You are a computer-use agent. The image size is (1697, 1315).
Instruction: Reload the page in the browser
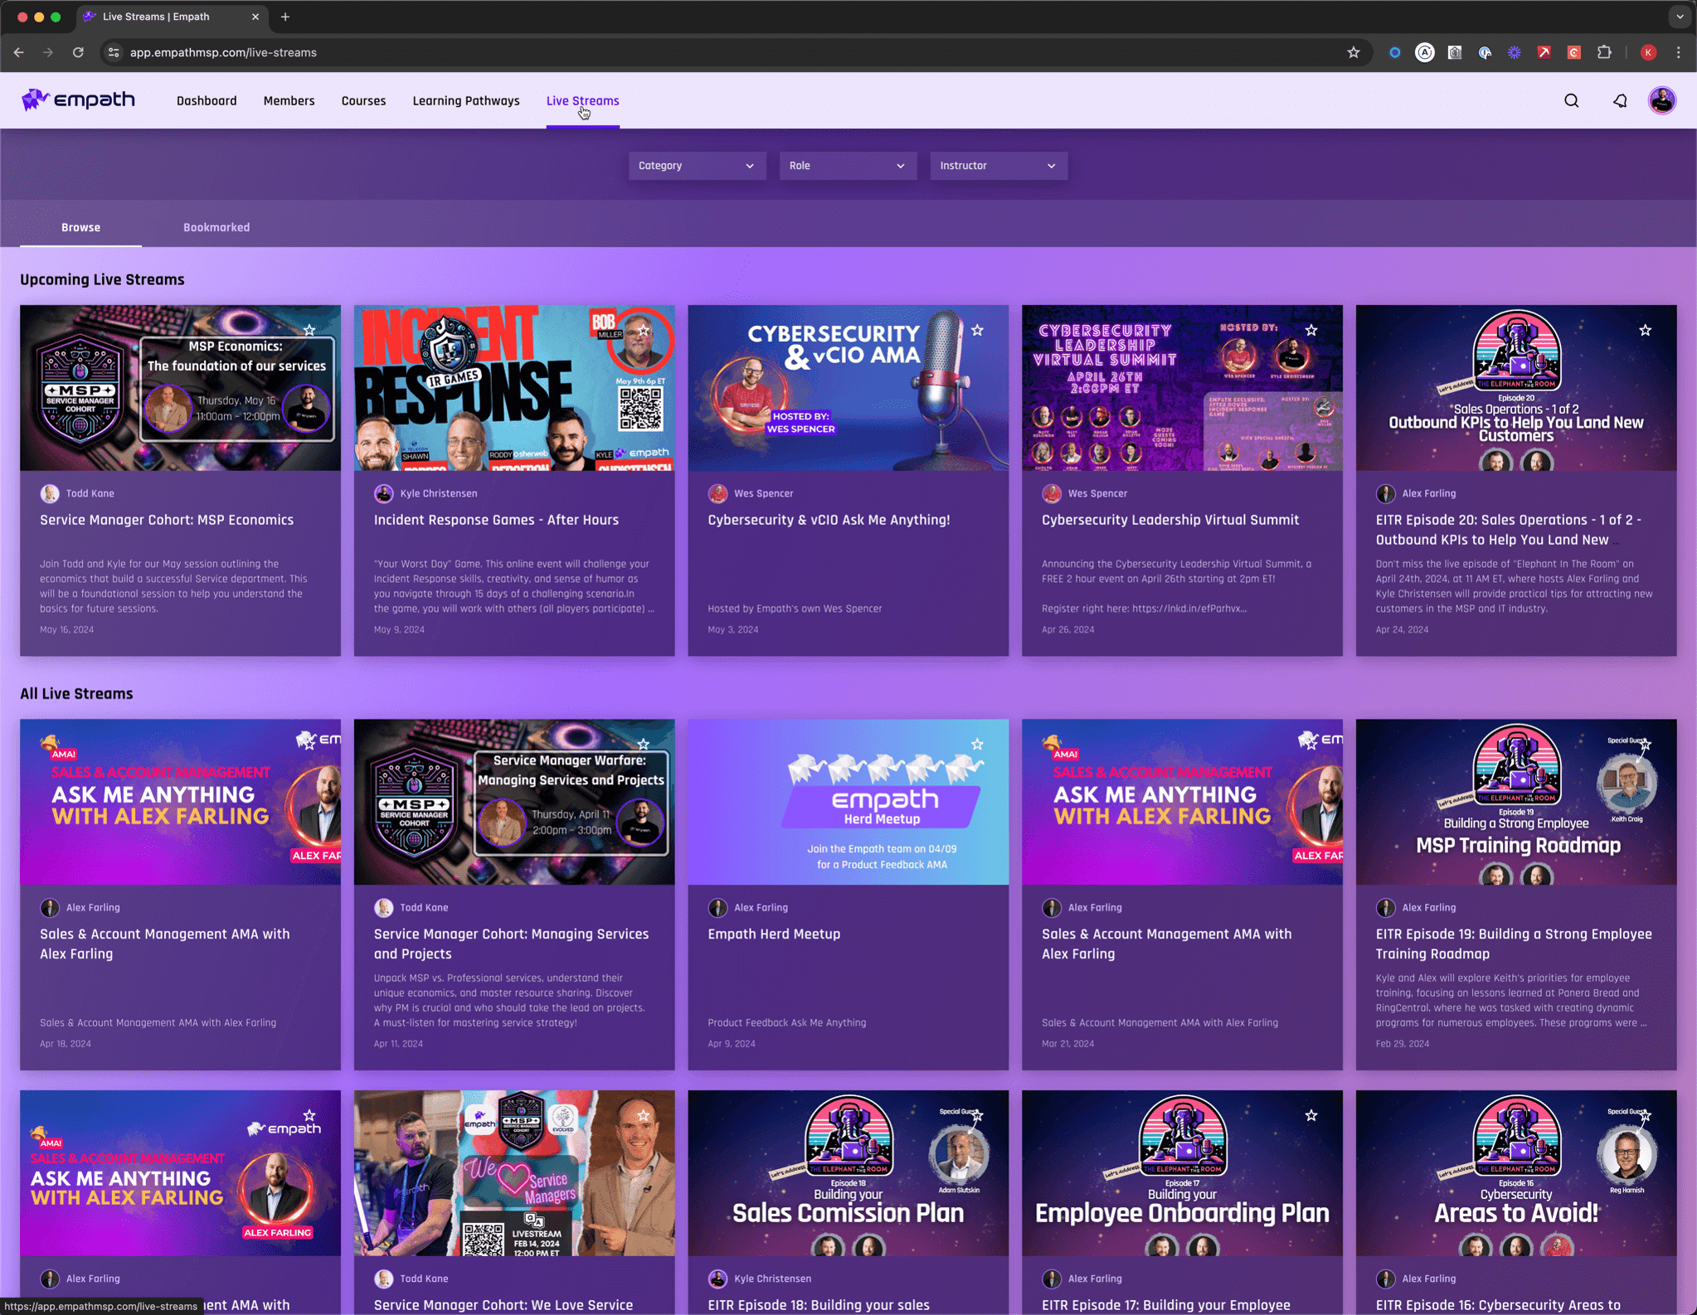78,52
